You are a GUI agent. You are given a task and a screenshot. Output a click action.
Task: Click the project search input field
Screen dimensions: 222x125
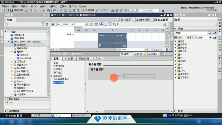point(149,10)
